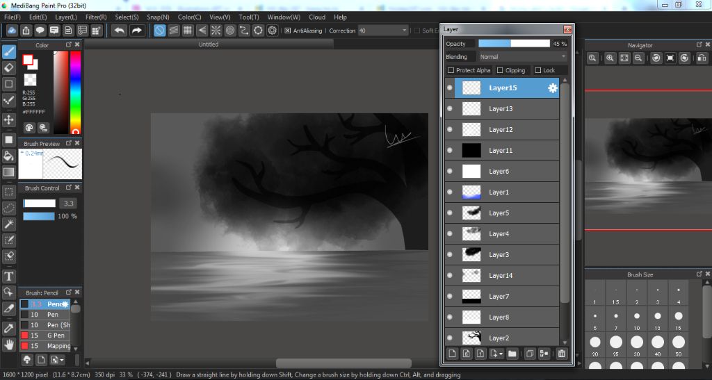Open View menu
This screenshot has width=712, height=380.
[220, 17]
